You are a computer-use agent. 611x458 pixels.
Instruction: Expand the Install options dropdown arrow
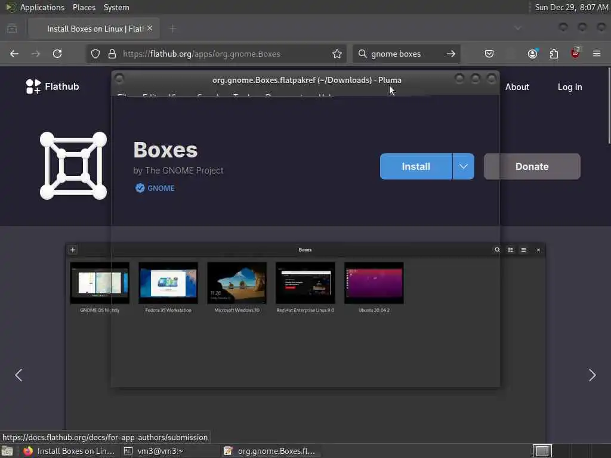tap(463, 166)
